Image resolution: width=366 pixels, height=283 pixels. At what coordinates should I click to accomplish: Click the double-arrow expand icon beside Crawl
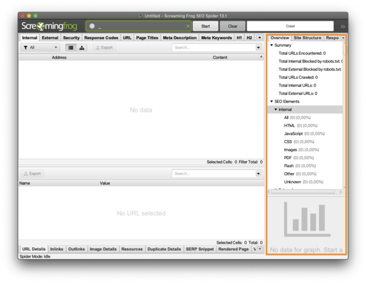(x=343, y=26)
